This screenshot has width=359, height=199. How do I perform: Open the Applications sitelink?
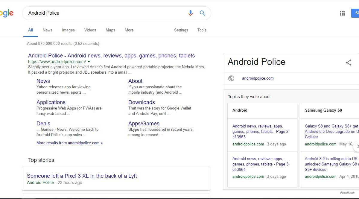pyautogui.click(x=51, y=102)
